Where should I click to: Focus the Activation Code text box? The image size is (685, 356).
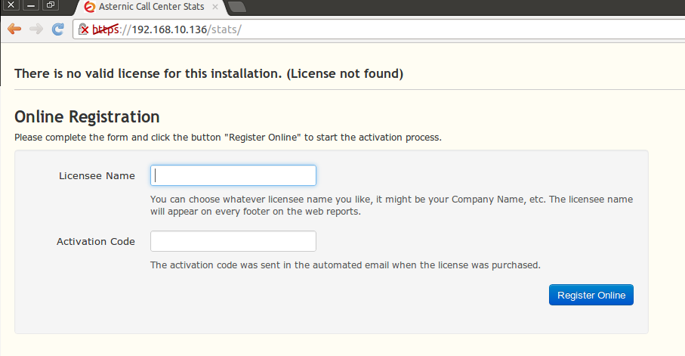coord(233,241)
